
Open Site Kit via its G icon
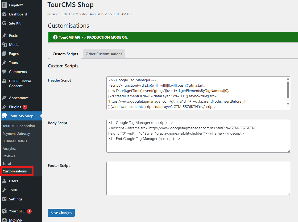tap(4, 23)
